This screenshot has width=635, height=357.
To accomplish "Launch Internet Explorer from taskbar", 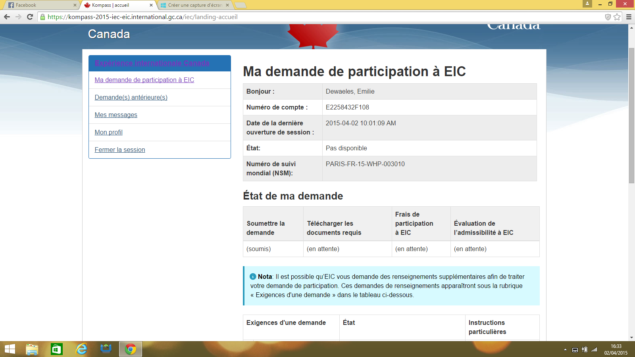I will [81, 349].
